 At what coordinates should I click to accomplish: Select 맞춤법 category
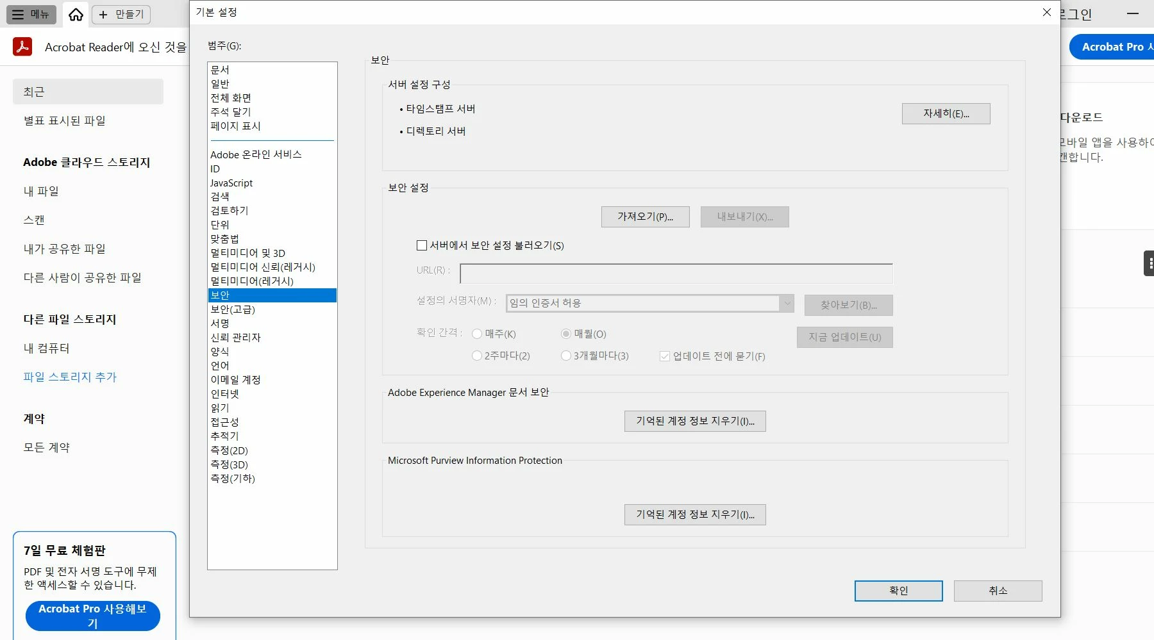272,239
